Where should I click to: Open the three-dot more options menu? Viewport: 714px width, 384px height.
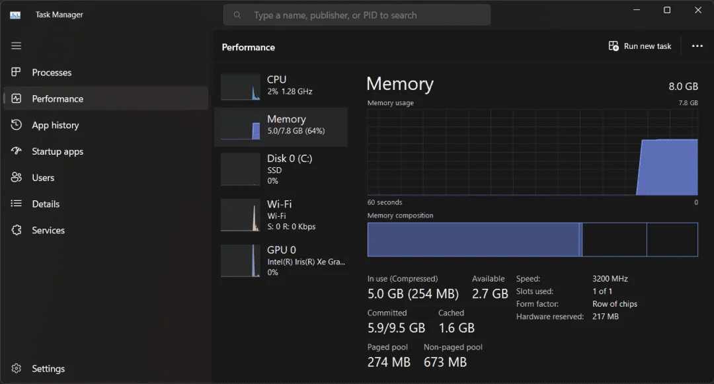coord(697,46)
